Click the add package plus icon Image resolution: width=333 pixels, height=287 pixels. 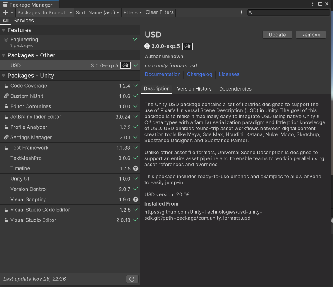(x=6, y=12)
